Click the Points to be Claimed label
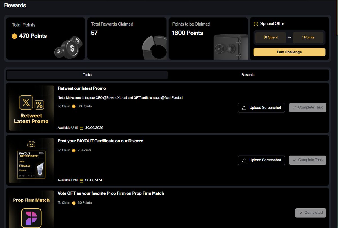 pyautogui.click(x=191, y=24)
